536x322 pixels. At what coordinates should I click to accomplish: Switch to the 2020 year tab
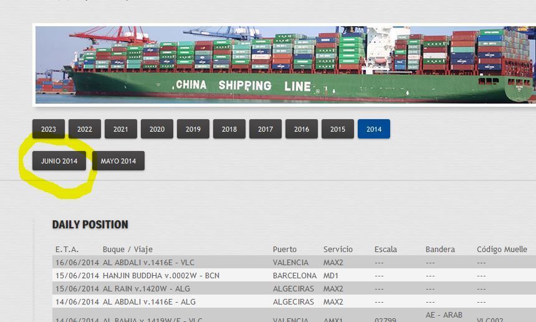point(157,129)
